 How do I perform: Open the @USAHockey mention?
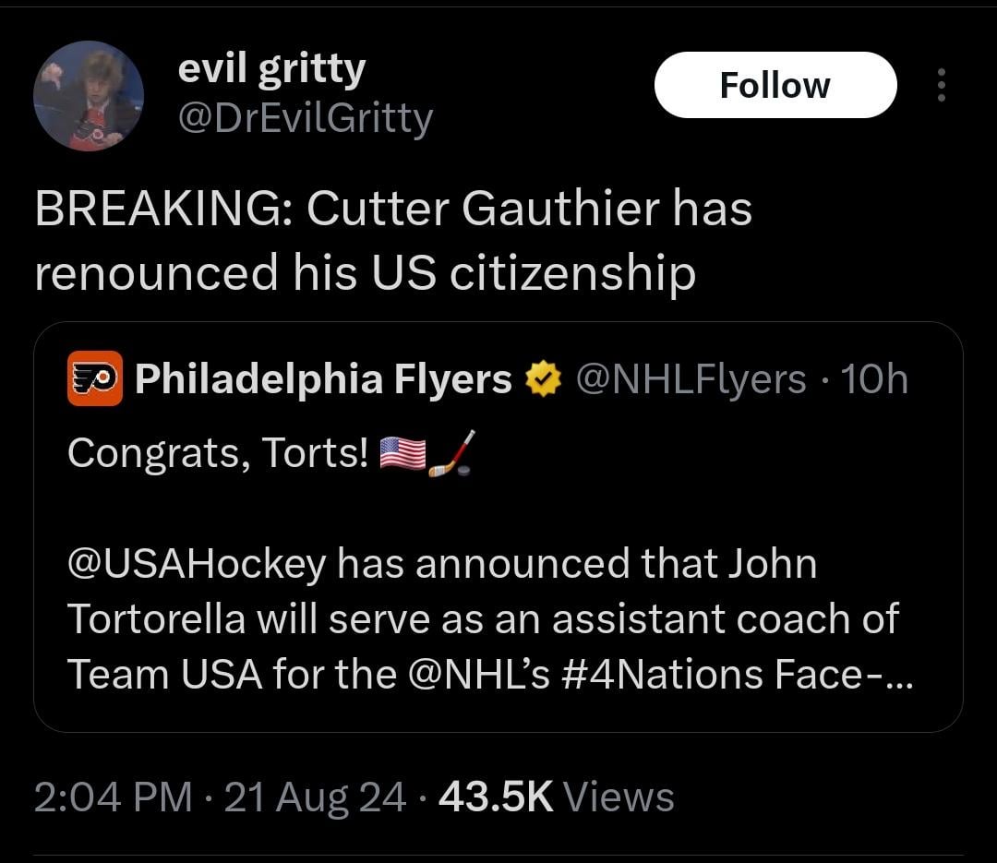click(197, 564)
